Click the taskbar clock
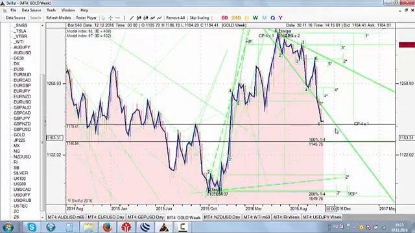The width and height of the screenshot is (415, 233). [x=399, y=227]
